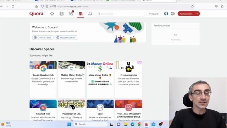
Task: Open the shield tracking protection icon
Action: tap(43, 6)
